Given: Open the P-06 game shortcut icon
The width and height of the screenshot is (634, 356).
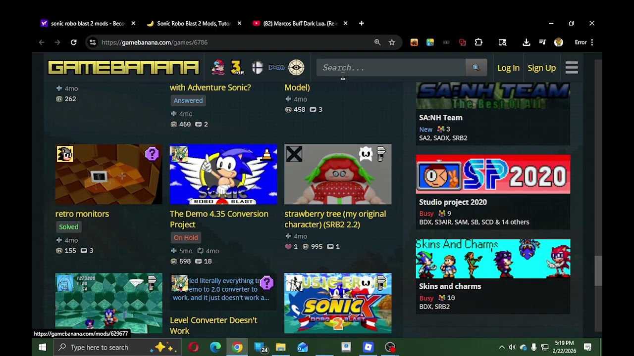Looking at the screenshot, I should [x=276, y=68].
